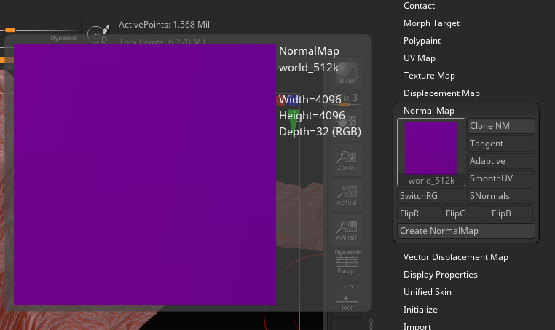Adjust the SPix slider
The image size is (555, 330).
pyautogui.click(x=346, y=99)
